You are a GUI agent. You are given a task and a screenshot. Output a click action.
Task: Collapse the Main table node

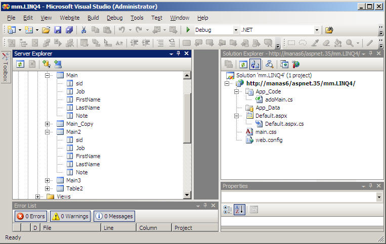(47, 75)
